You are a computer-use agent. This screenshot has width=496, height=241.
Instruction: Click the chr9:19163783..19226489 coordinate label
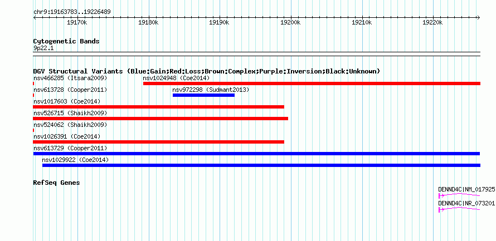(72, 12)
